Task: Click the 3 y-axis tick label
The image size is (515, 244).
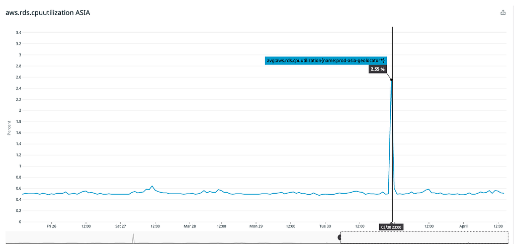Action: pos(20,55)
